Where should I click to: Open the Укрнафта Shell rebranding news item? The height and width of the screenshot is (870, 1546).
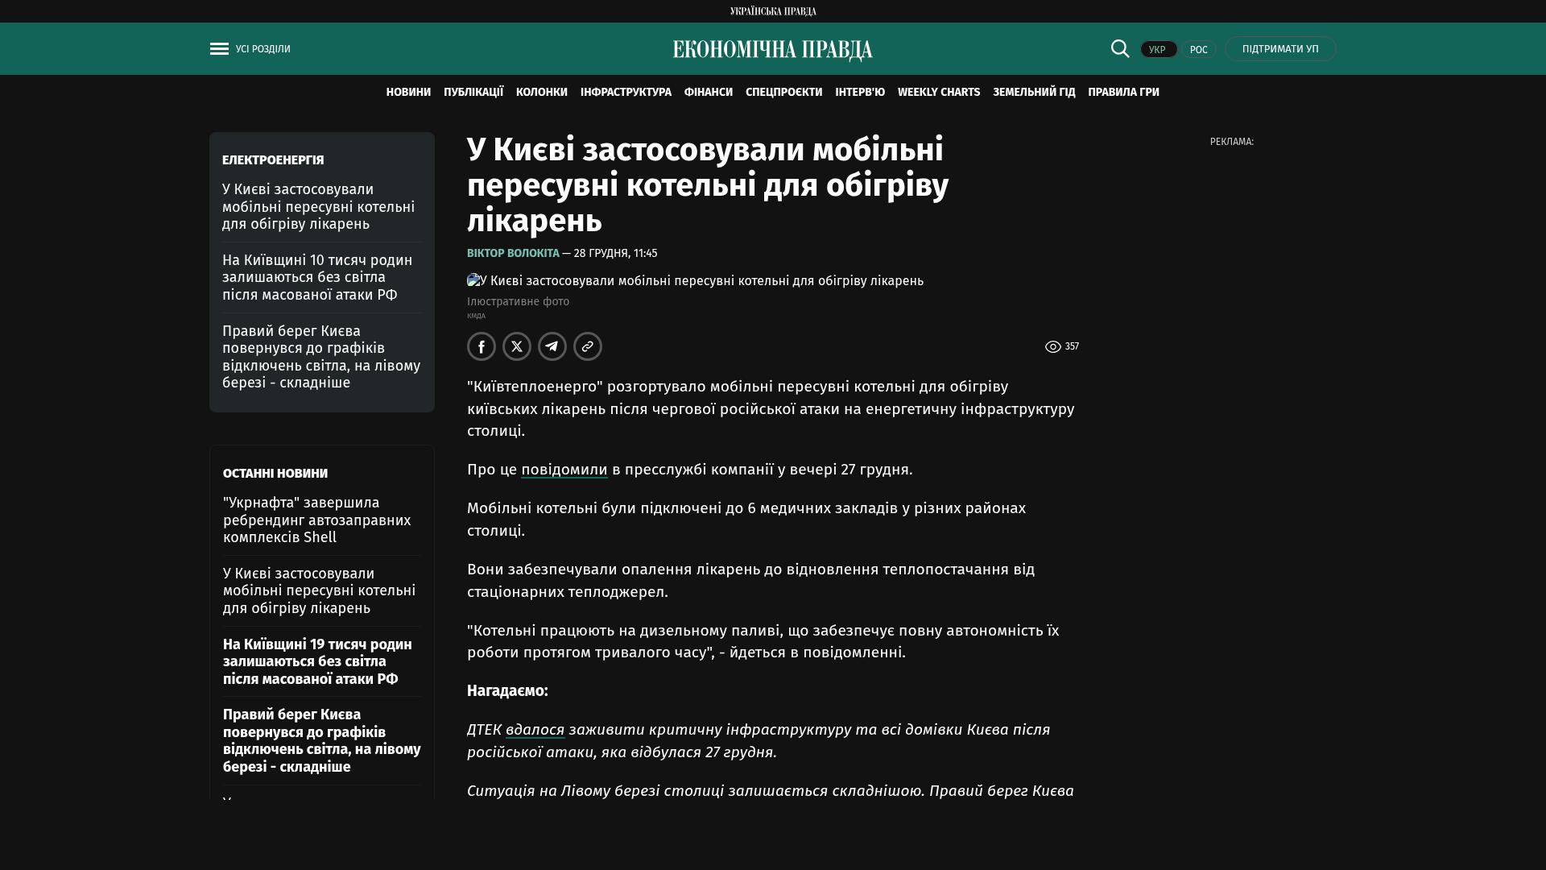point(316,520)
